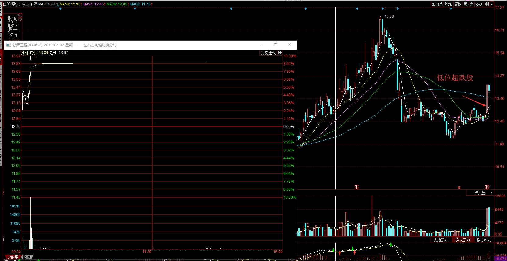This screenshot has width=507, height=261.
Task: Minimize the 航天工程 intraday popup window
Action: tap(261, 45)
